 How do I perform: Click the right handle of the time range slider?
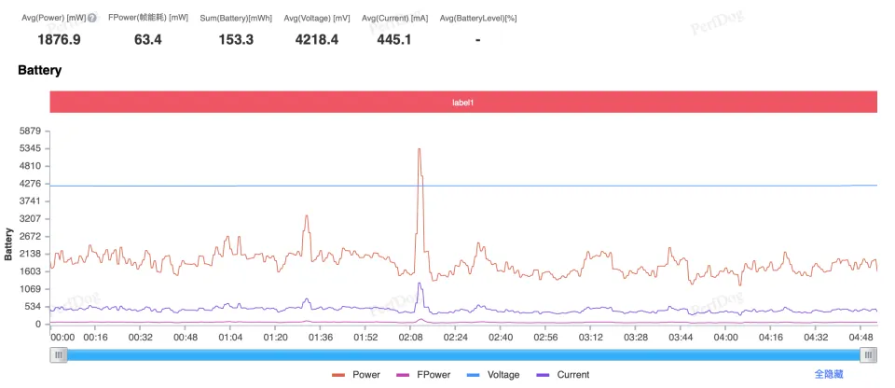coord(868,354)
